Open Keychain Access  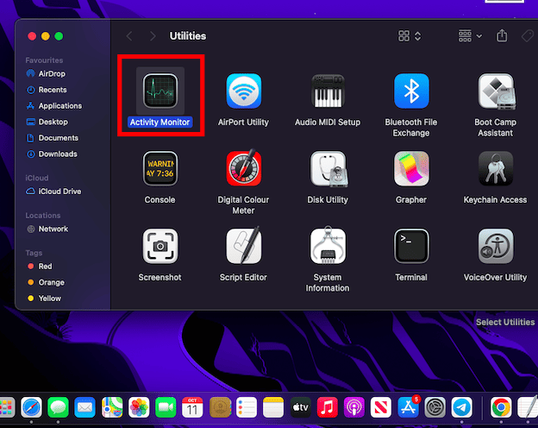coord(495,169)
